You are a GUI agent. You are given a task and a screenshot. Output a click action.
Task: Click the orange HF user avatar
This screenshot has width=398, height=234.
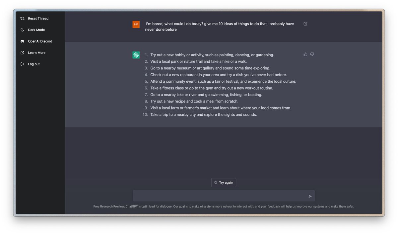[x=136, y=24]
